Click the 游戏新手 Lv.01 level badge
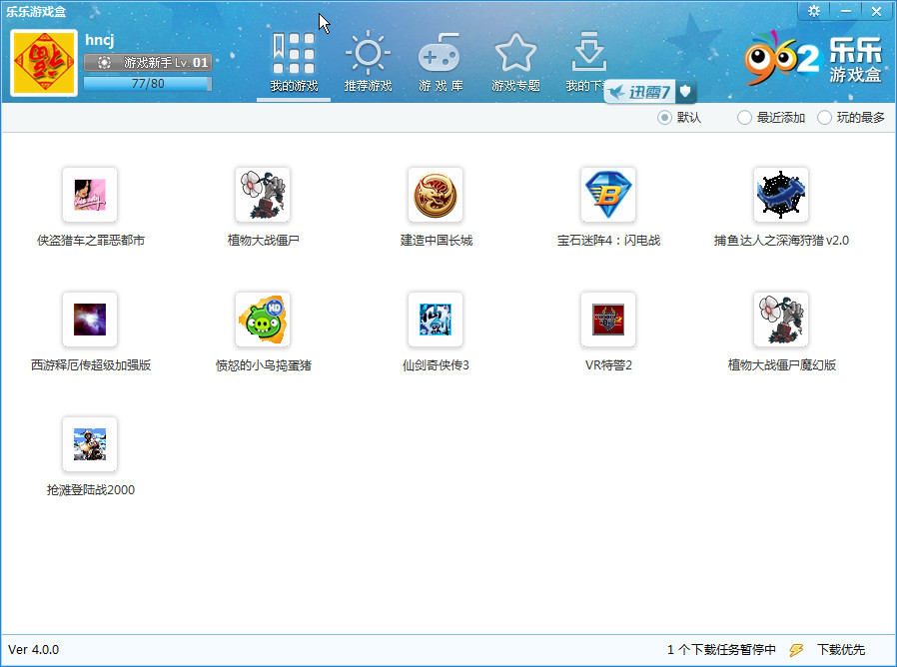Image resolution: width=897 pixels, height=667 pixels. click(x=148, y=62)
